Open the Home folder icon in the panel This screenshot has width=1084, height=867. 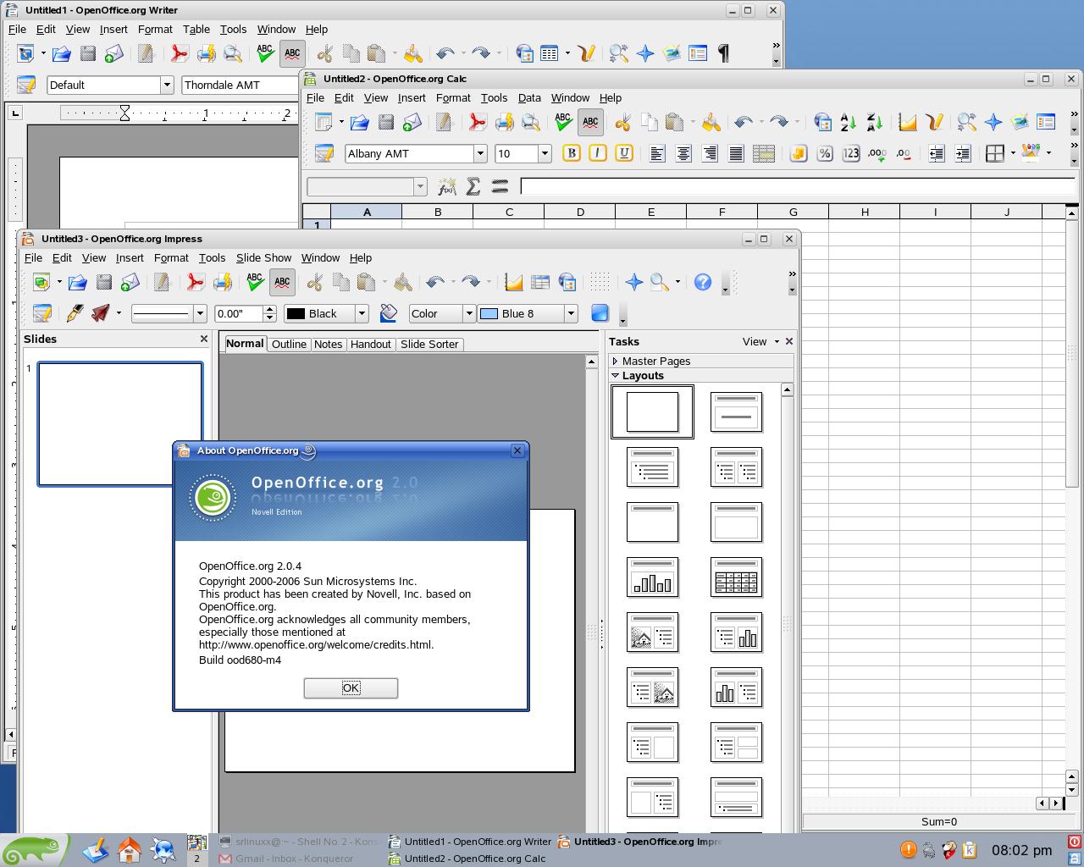pos(130,849)
